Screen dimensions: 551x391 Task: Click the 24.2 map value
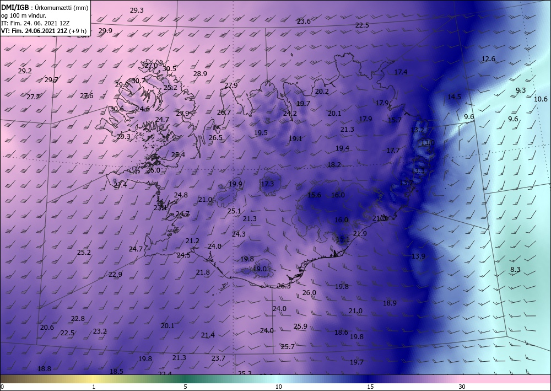pyautogui.click(x=290, y=114)
